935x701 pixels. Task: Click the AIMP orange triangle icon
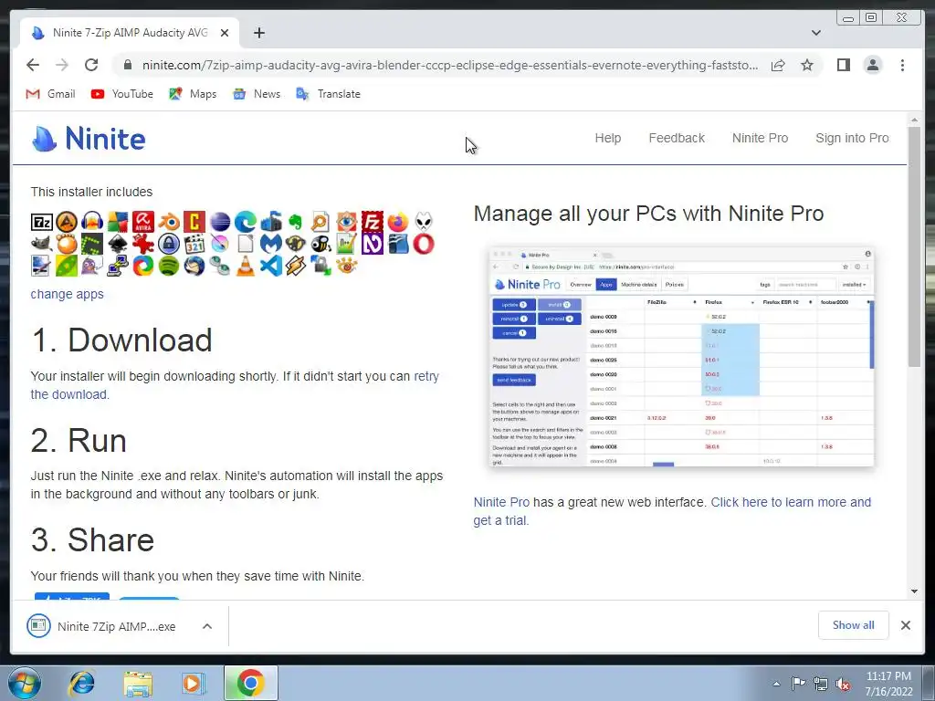pyautogui.click(x=67, y=223)
